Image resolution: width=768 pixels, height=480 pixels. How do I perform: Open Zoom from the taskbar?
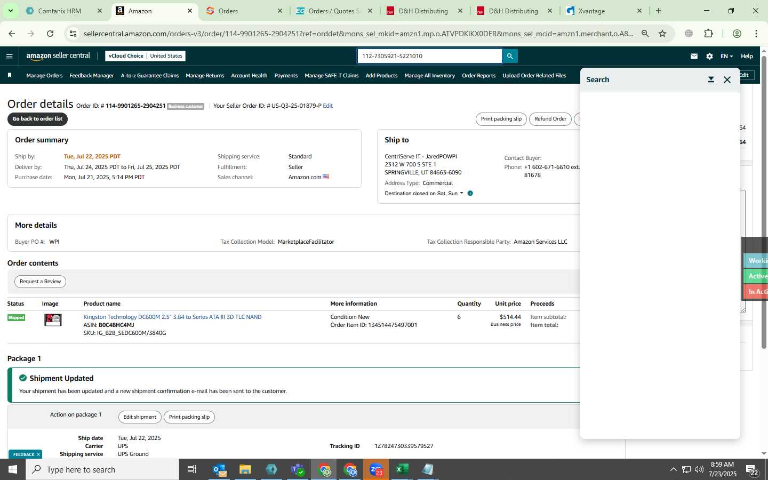coord(376,469)
